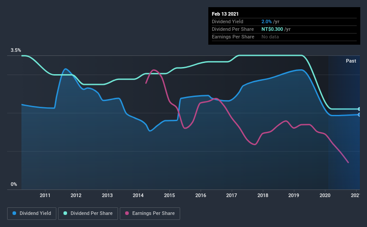Select the 2017 x-axis label
The width and height of the screenshot is (367, 227).
point(232,195)
